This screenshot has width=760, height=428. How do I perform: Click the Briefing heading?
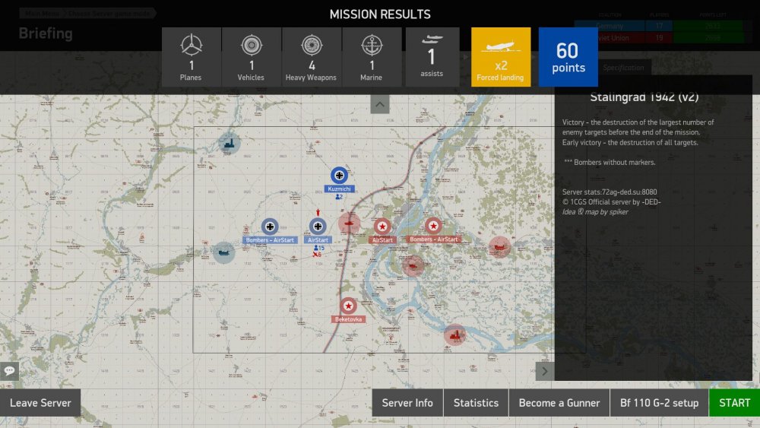[x=46, y=33]
